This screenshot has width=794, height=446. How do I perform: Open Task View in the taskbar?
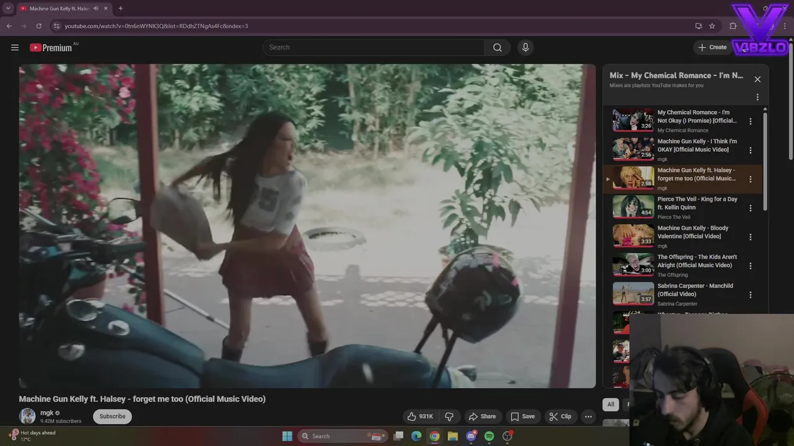tap(398, 436)
